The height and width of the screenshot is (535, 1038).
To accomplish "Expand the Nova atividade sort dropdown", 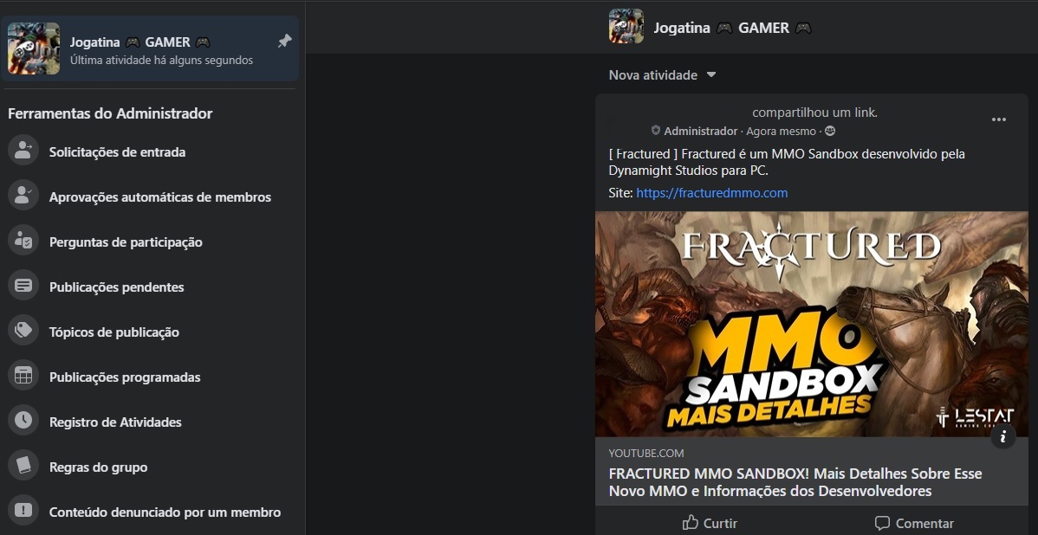I will (662, 74).
